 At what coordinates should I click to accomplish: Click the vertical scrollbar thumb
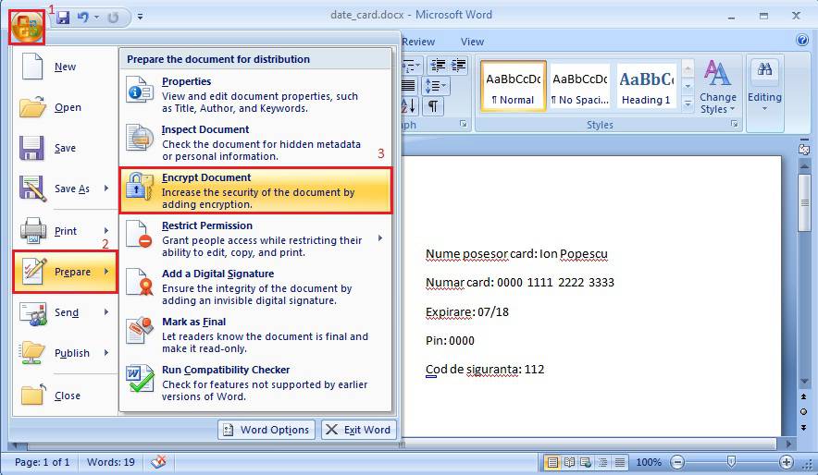(x=804, y=203)
